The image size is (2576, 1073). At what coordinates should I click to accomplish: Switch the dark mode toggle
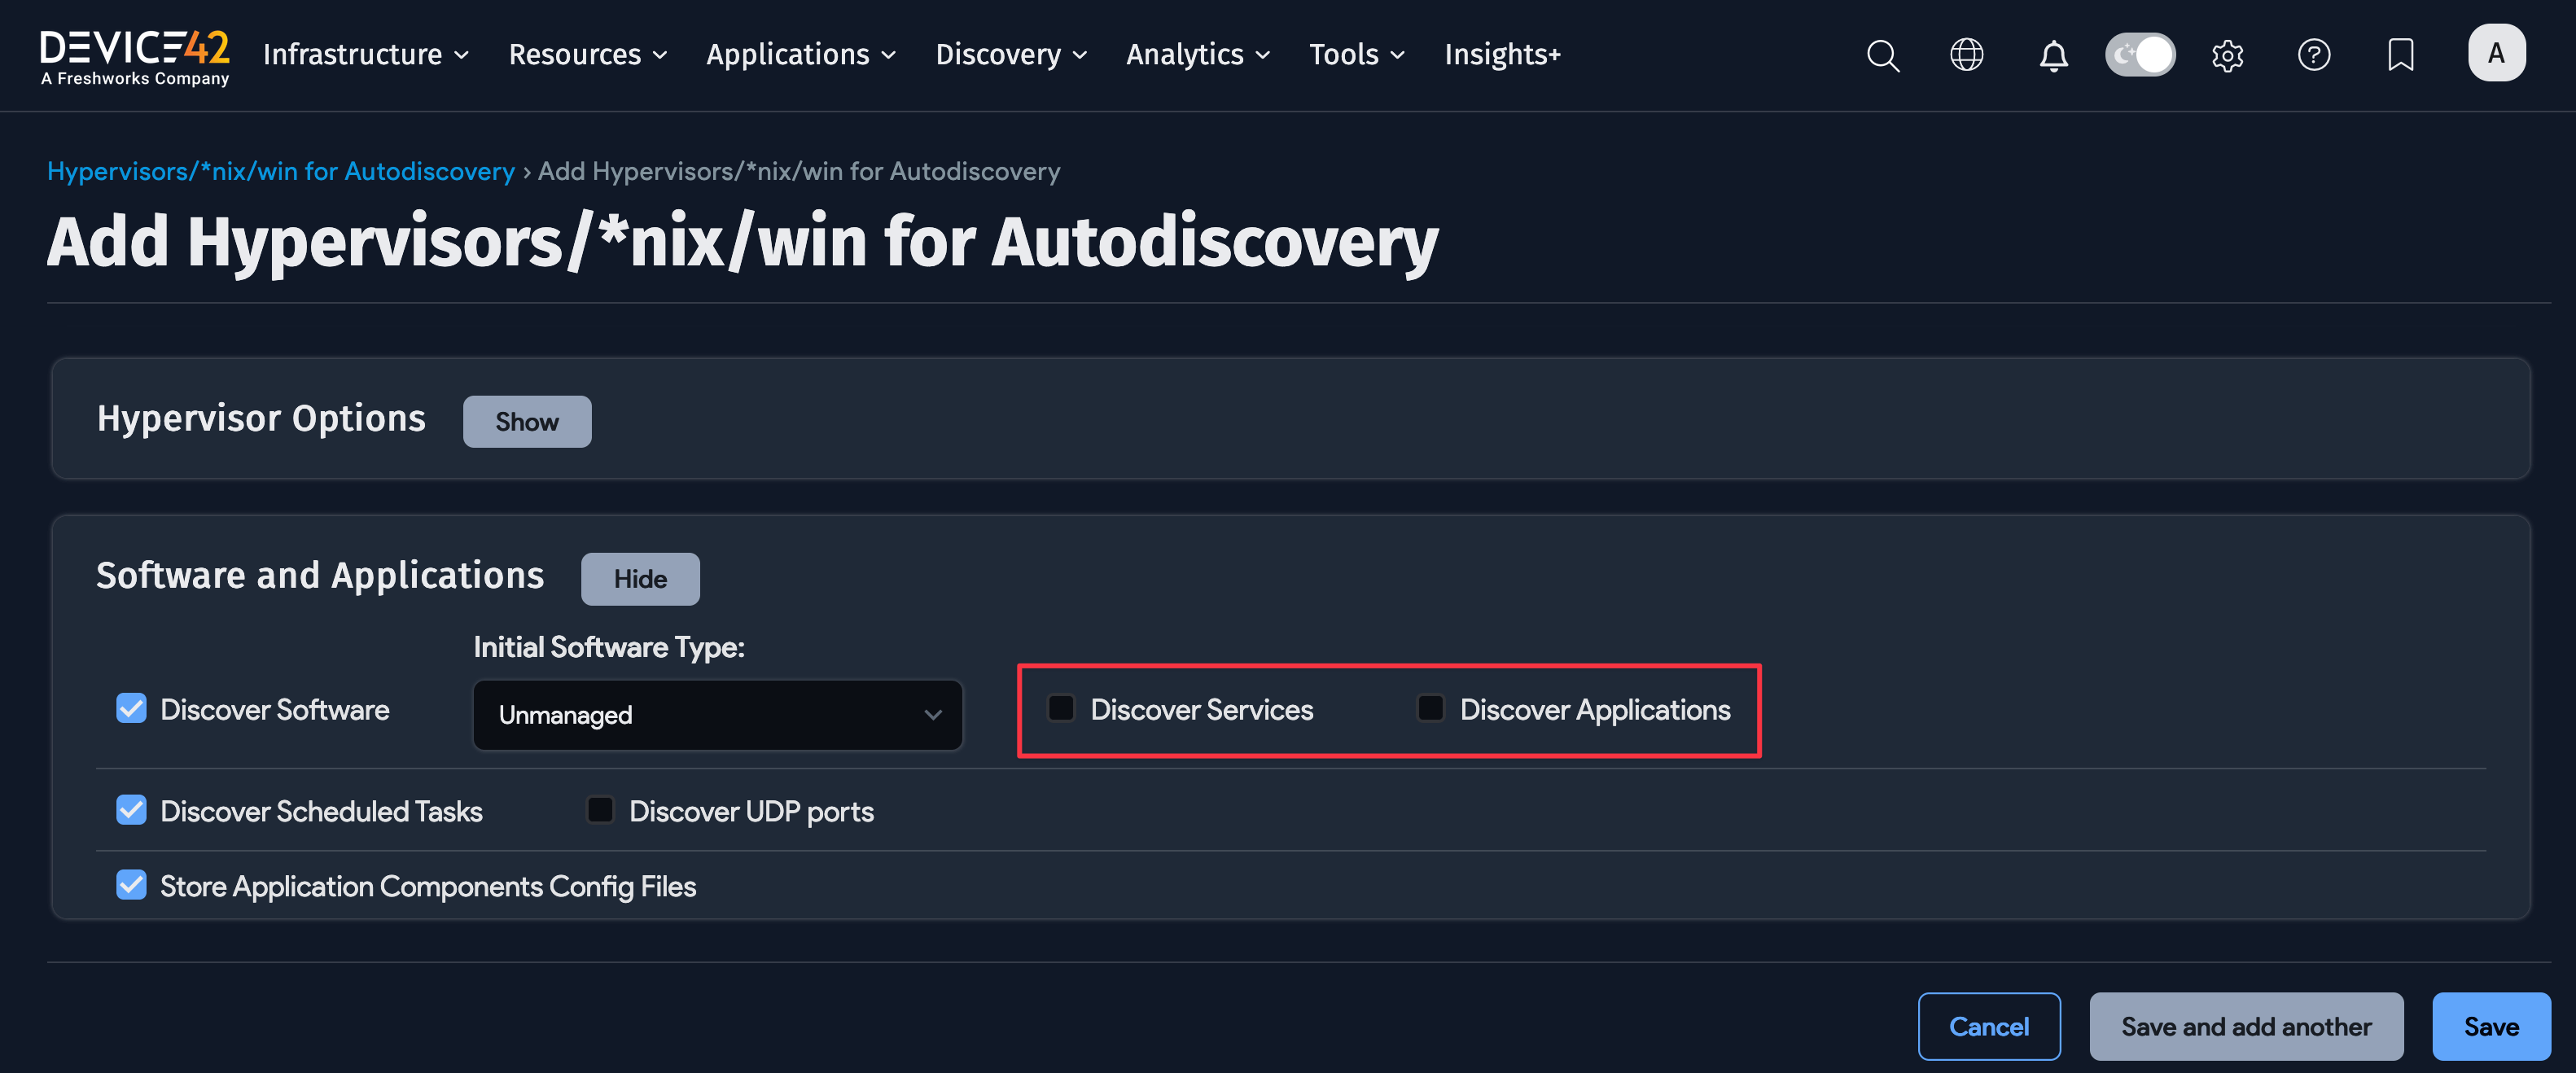[2140, 55]
